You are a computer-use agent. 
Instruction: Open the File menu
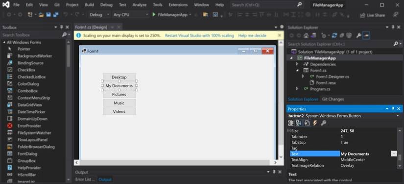pyautogui.click(x=16, y=5)
